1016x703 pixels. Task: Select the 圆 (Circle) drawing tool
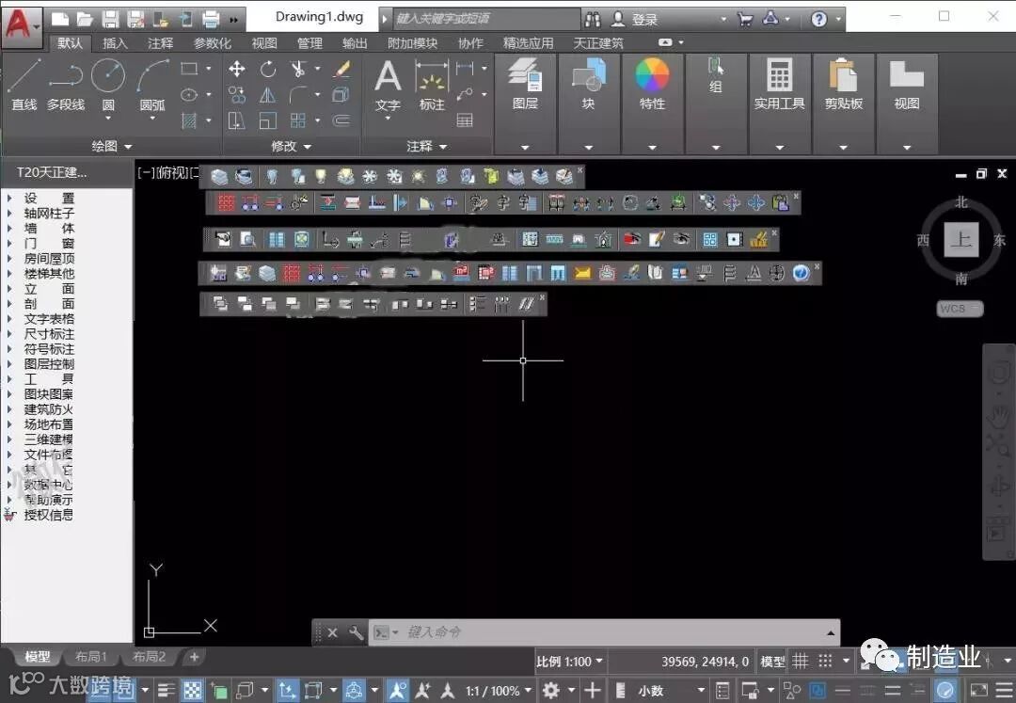108,85
